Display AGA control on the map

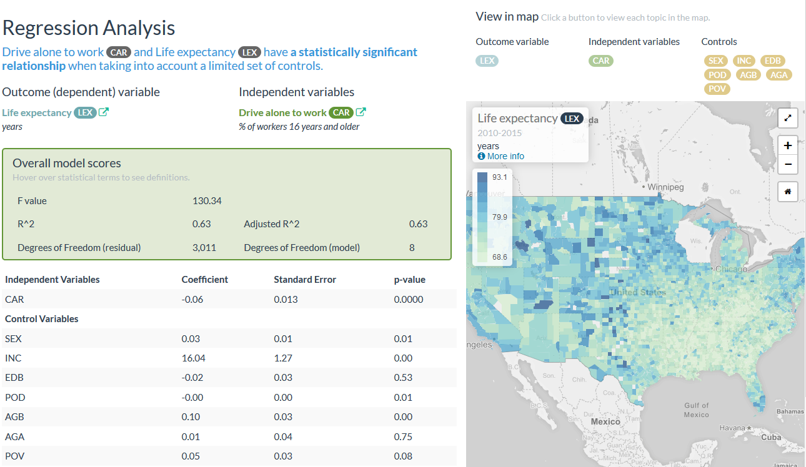click(x=778, y=74)
